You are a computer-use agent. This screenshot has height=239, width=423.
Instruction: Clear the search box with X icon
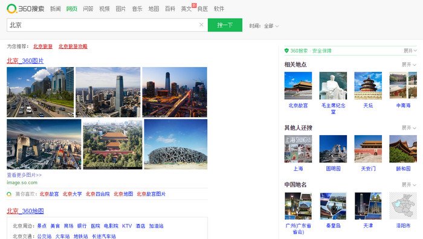tap(201, 25)
